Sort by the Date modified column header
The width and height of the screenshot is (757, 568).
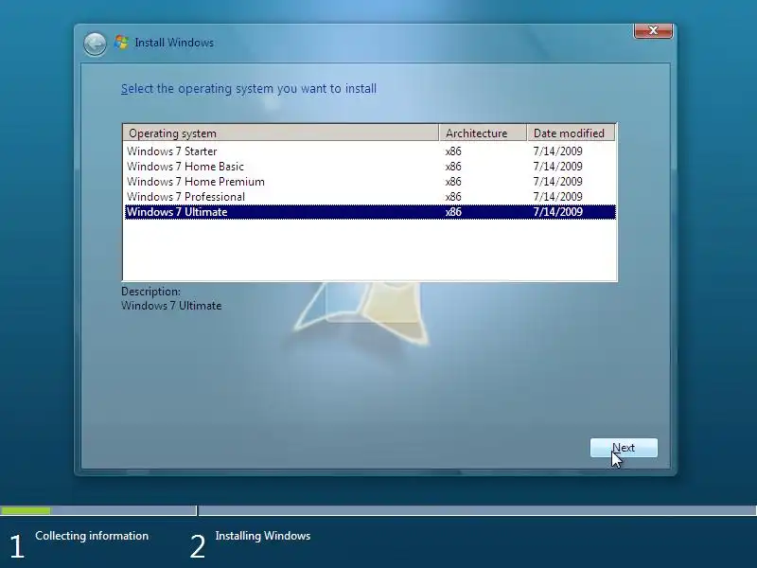pyautogui.click(x=571, y=133)
